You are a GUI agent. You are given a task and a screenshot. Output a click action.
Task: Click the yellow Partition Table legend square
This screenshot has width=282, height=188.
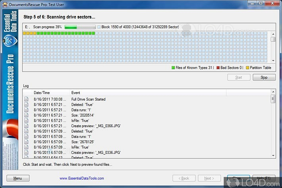(x=247, y=68)
